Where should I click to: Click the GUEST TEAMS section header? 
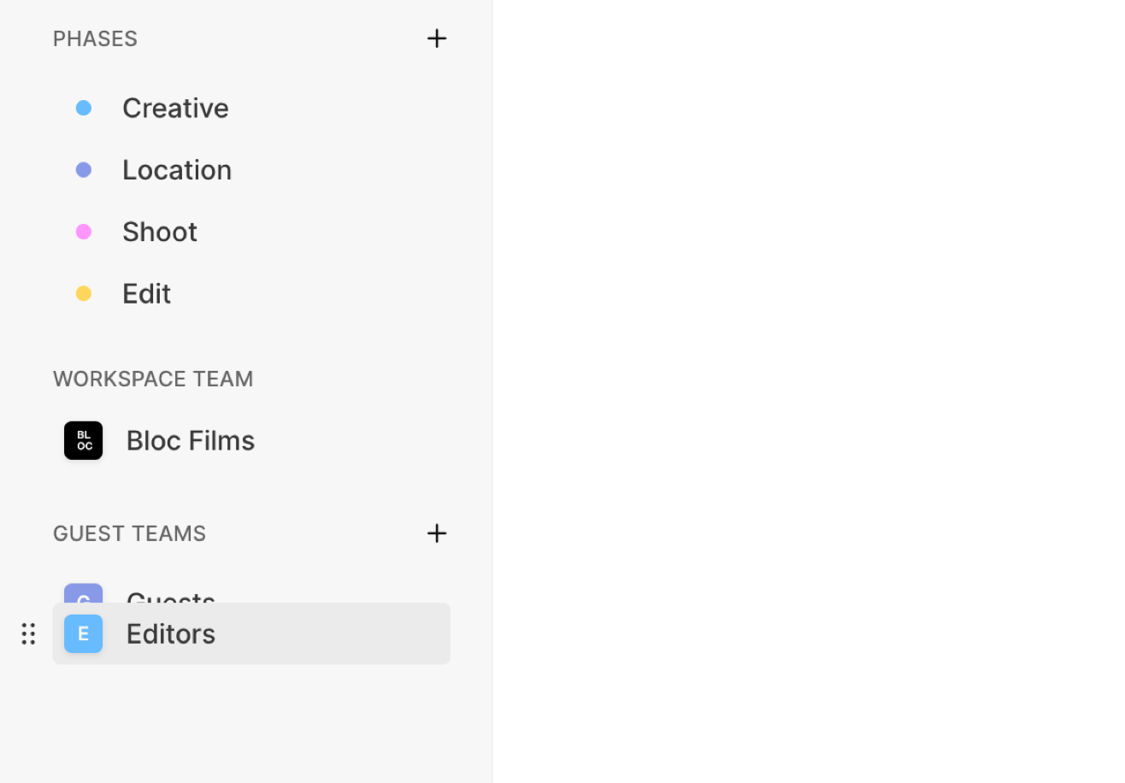[129, 533]
